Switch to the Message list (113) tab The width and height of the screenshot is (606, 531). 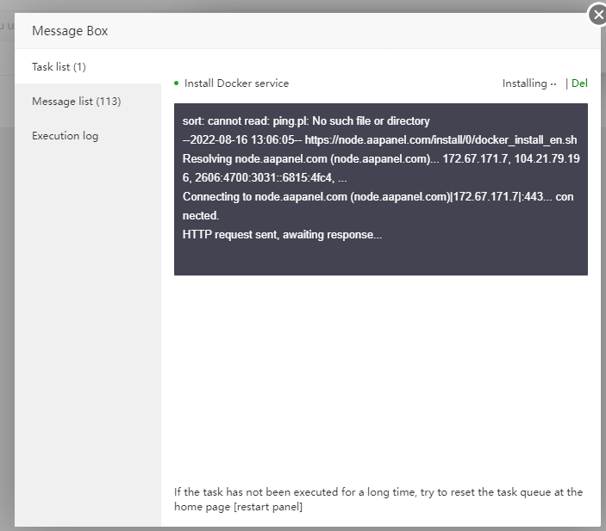point(76,102)
